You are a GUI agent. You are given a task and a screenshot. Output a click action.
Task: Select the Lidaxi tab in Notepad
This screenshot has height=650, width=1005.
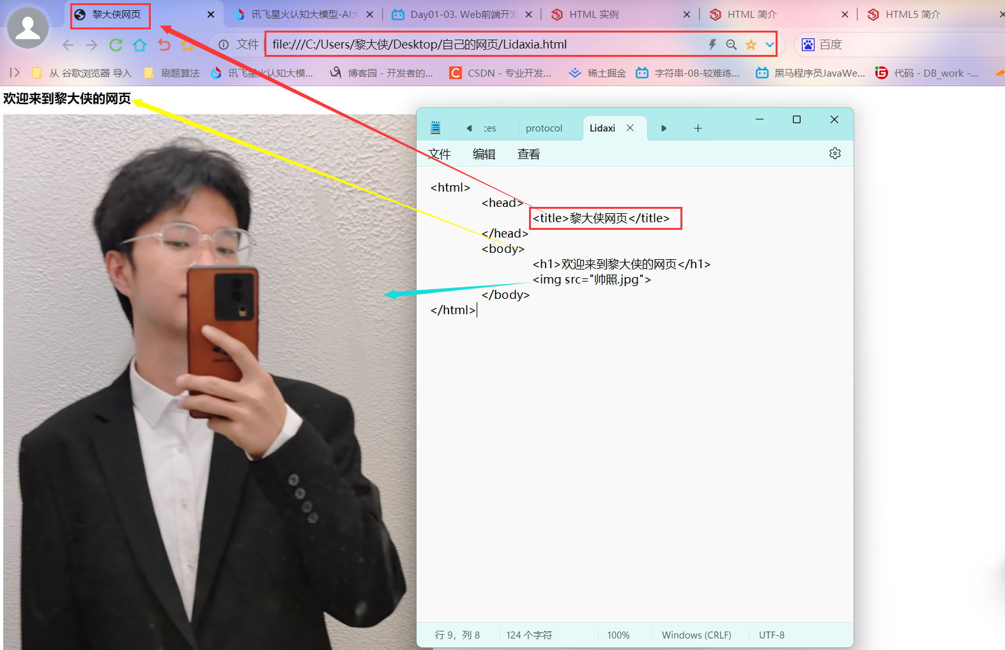[602, 128]
